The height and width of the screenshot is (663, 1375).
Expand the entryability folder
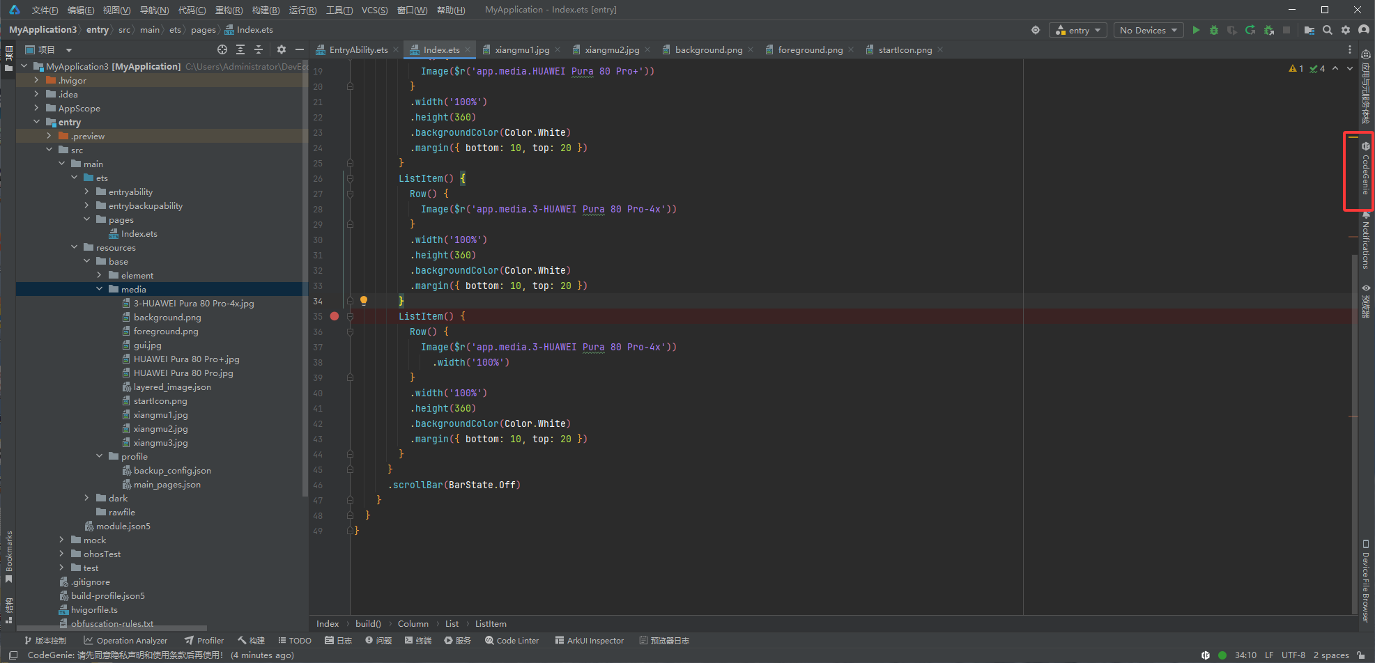pyautogui.click(x=86, y=192)
